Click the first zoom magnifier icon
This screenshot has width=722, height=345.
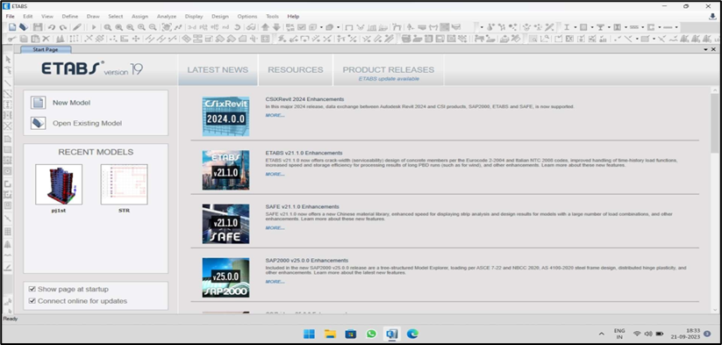click(108, 27)
